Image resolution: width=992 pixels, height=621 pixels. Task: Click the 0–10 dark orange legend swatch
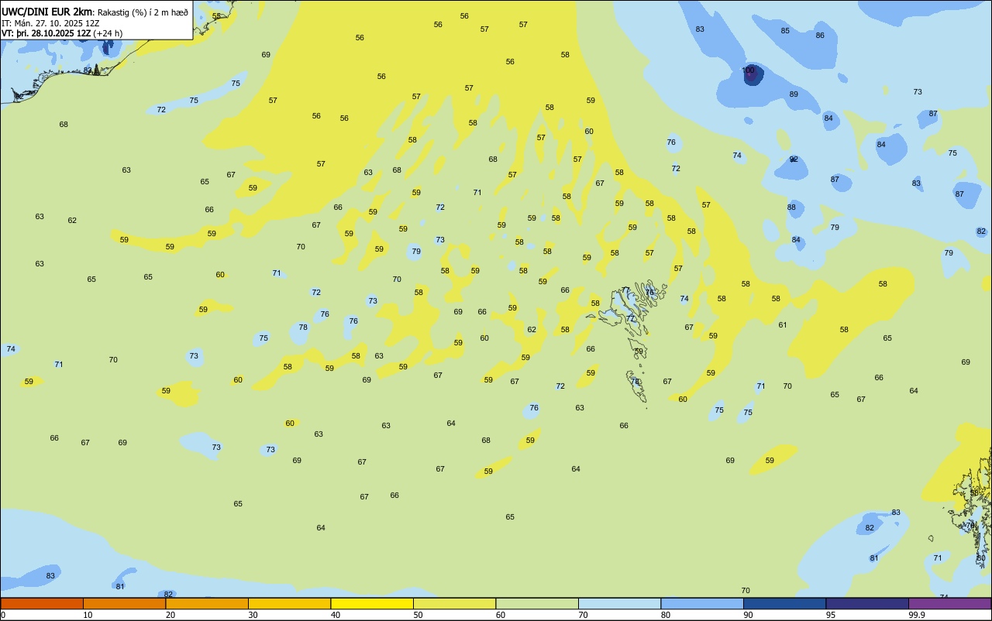42,603
